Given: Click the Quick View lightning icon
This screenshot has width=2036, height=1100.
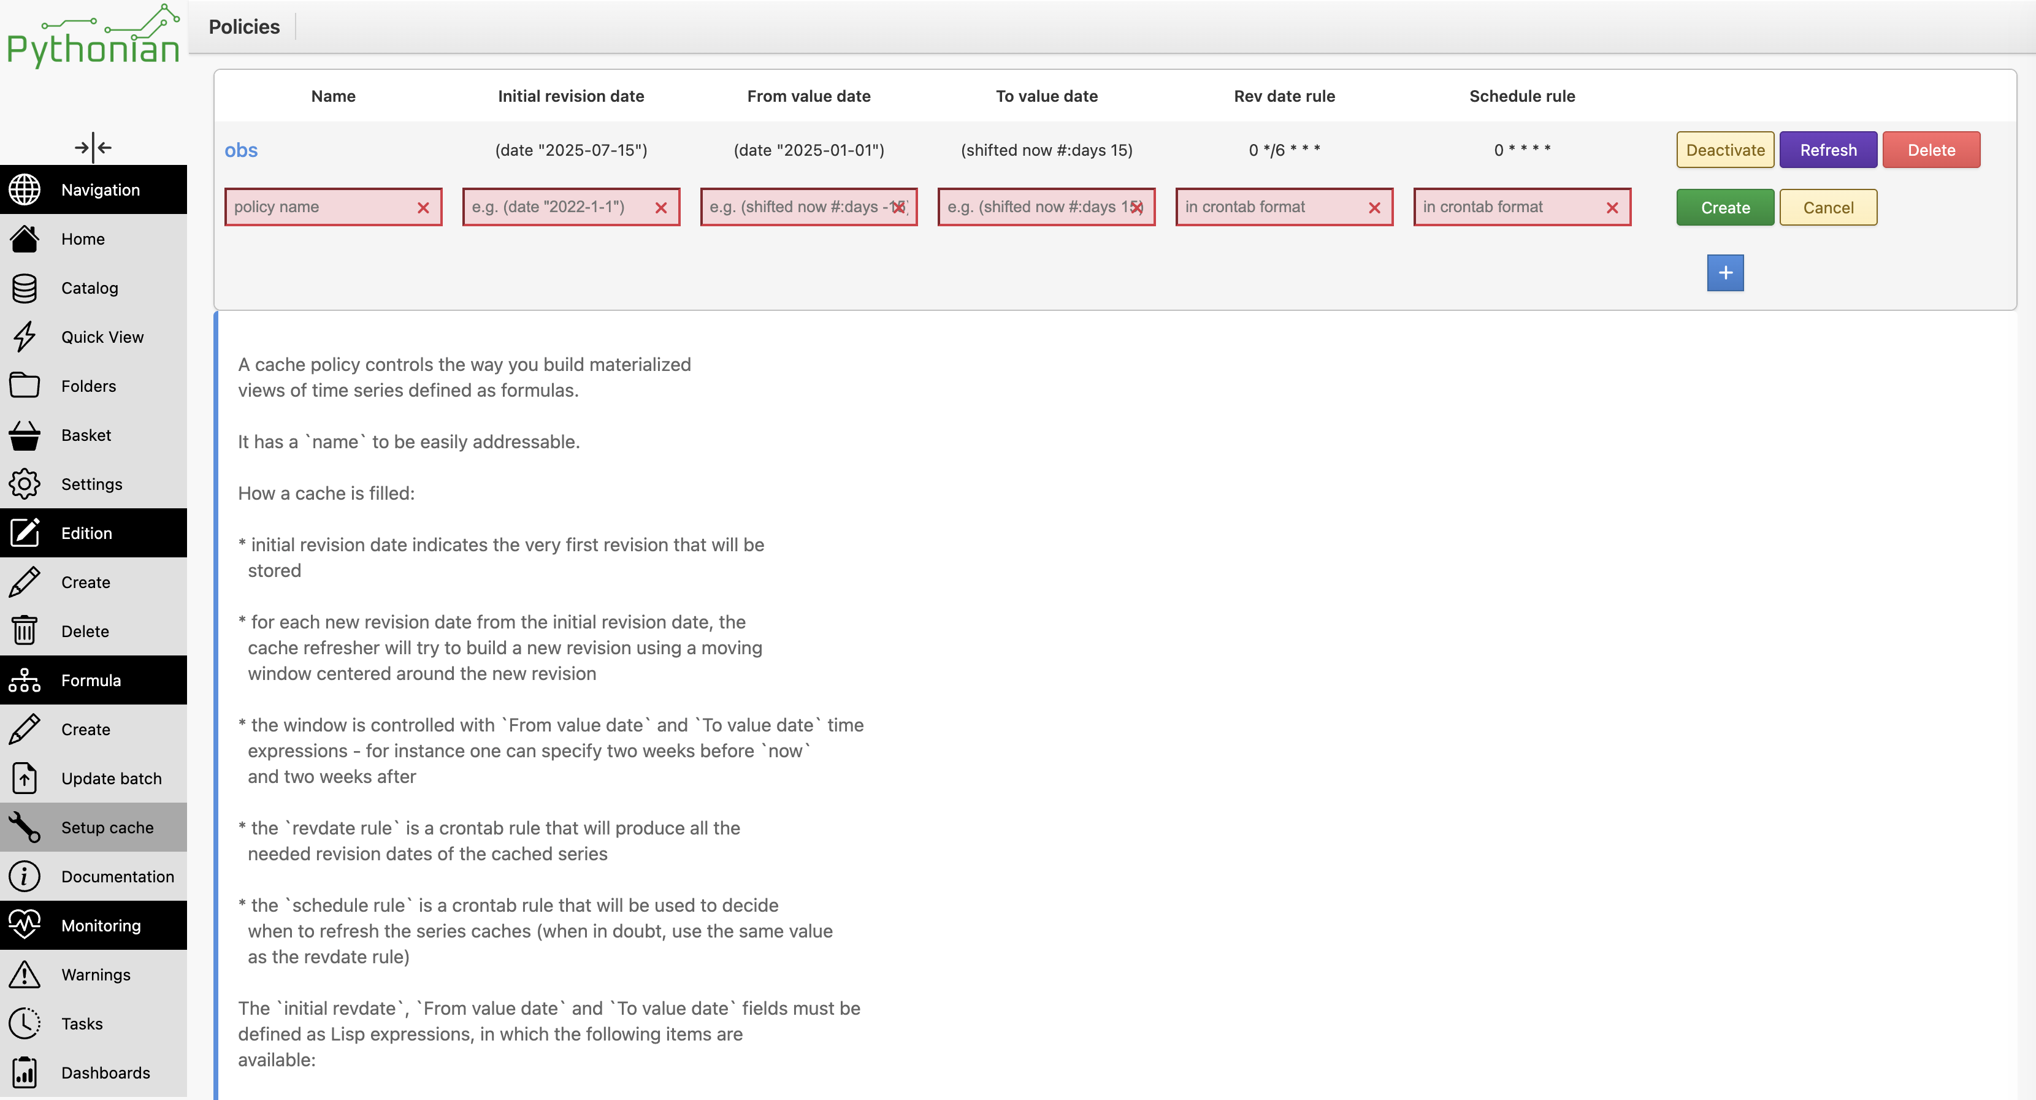Looking at the screenshot, I should 25,337.
